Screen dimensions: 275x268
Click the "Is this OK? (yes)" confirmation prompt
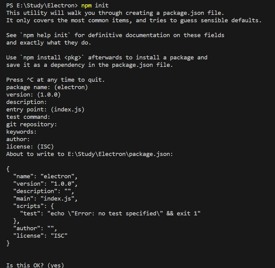coord(35,265)
